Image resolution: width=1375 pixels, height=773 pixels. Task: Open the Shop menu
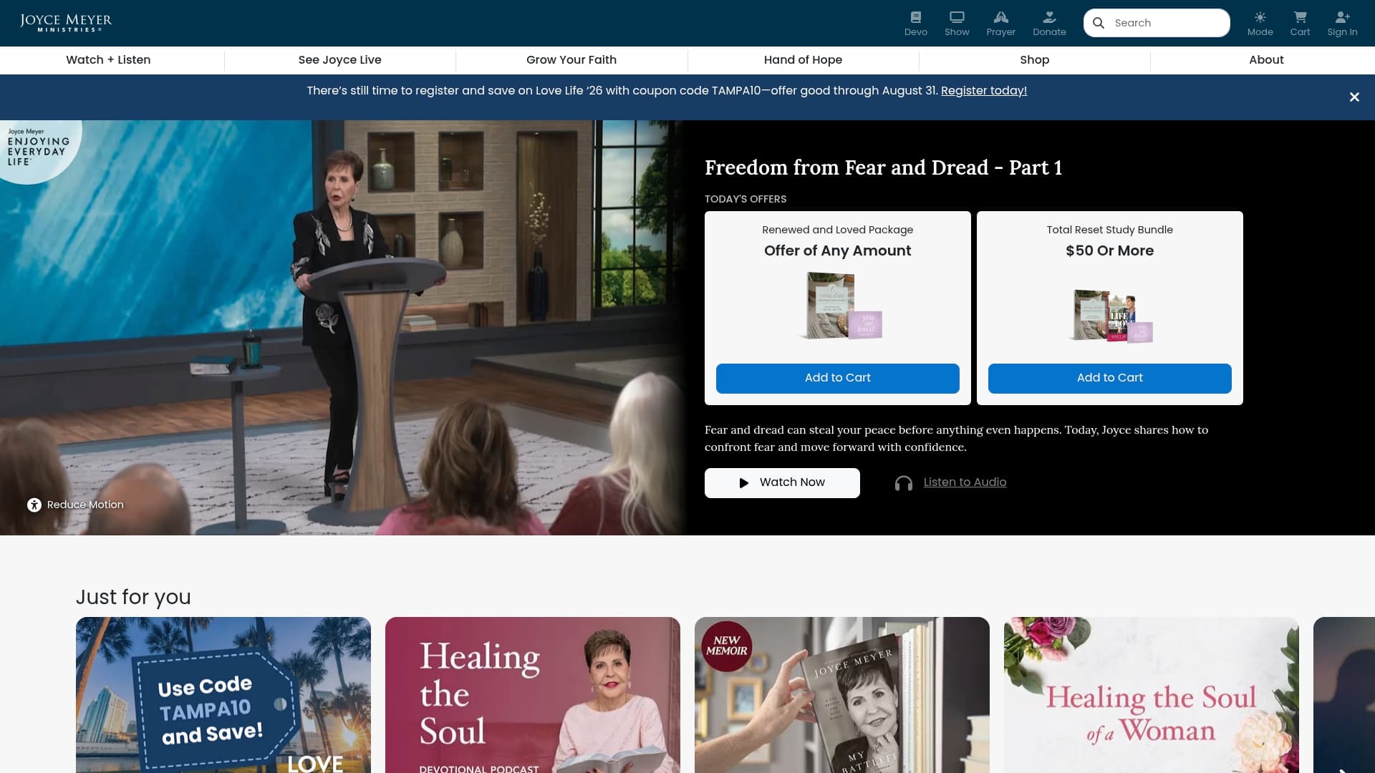tap(1035, 60)
